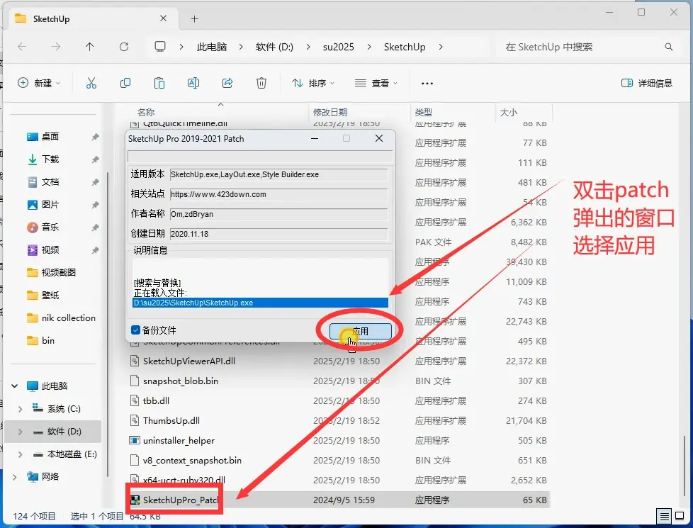
Task: Click the Rename icon in toolbar
Action: [193, 83]
